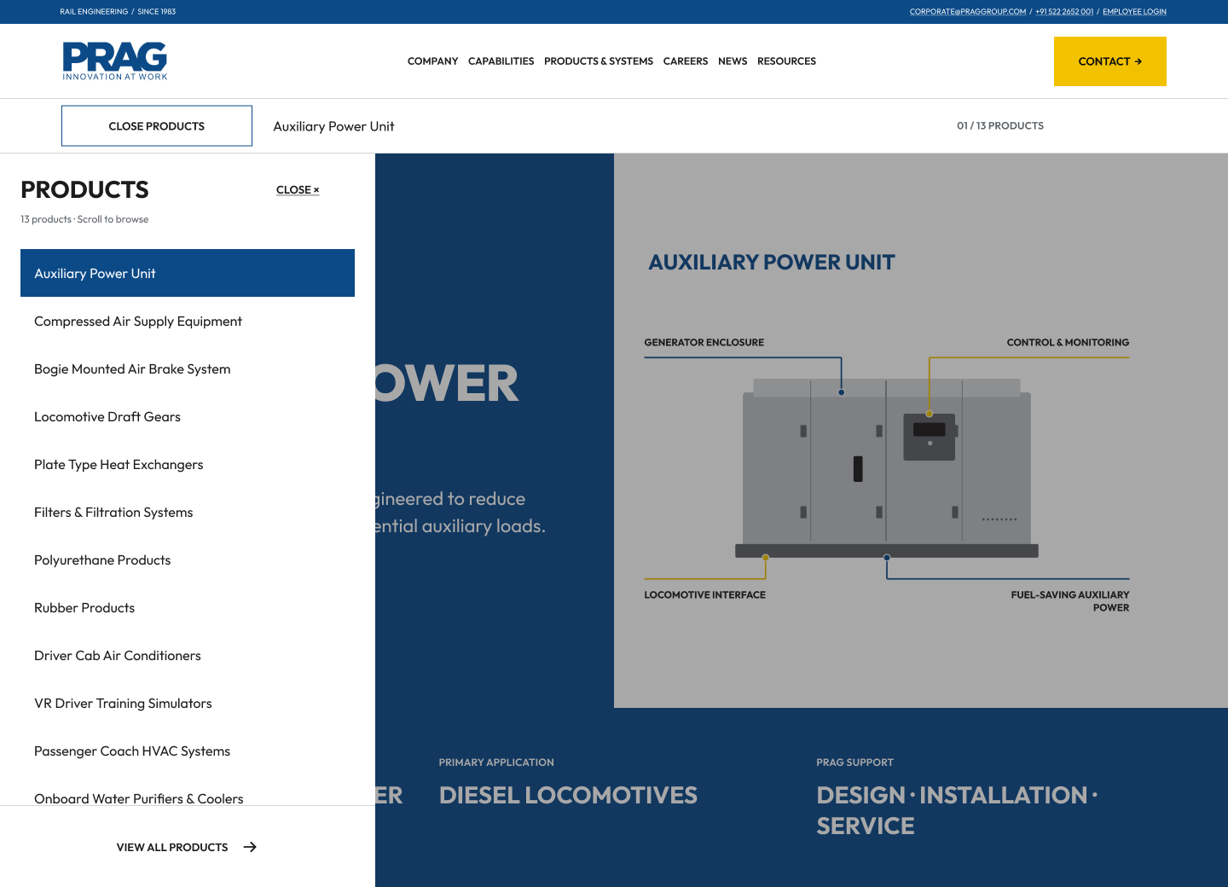Select Bogie Mounted Air Brake System
Image resolution: width=1228 pixels, height=887 pixels.
tap(188, 368)
